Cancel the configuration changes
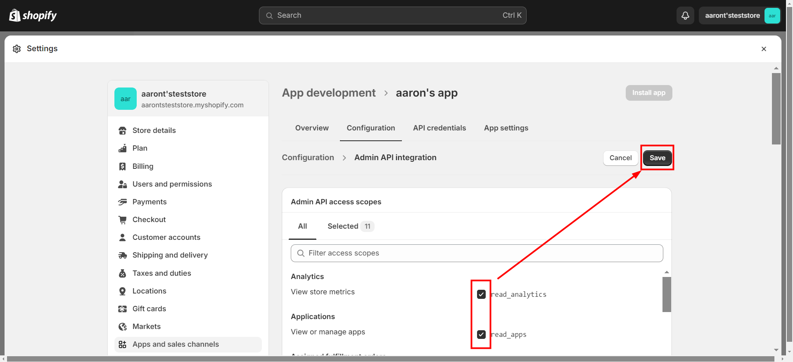Image resolution: width=793 pixels, height=362 pixels. tap(620, 158)
